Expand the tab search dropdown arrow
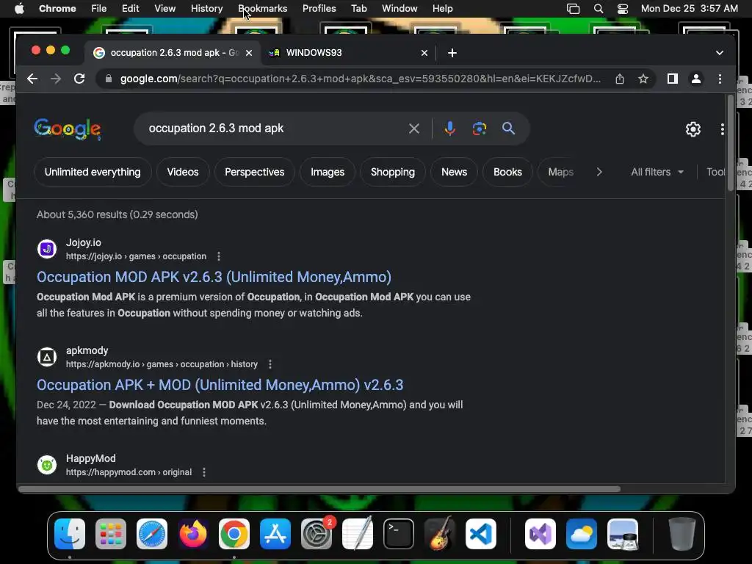 click(720, 53)
